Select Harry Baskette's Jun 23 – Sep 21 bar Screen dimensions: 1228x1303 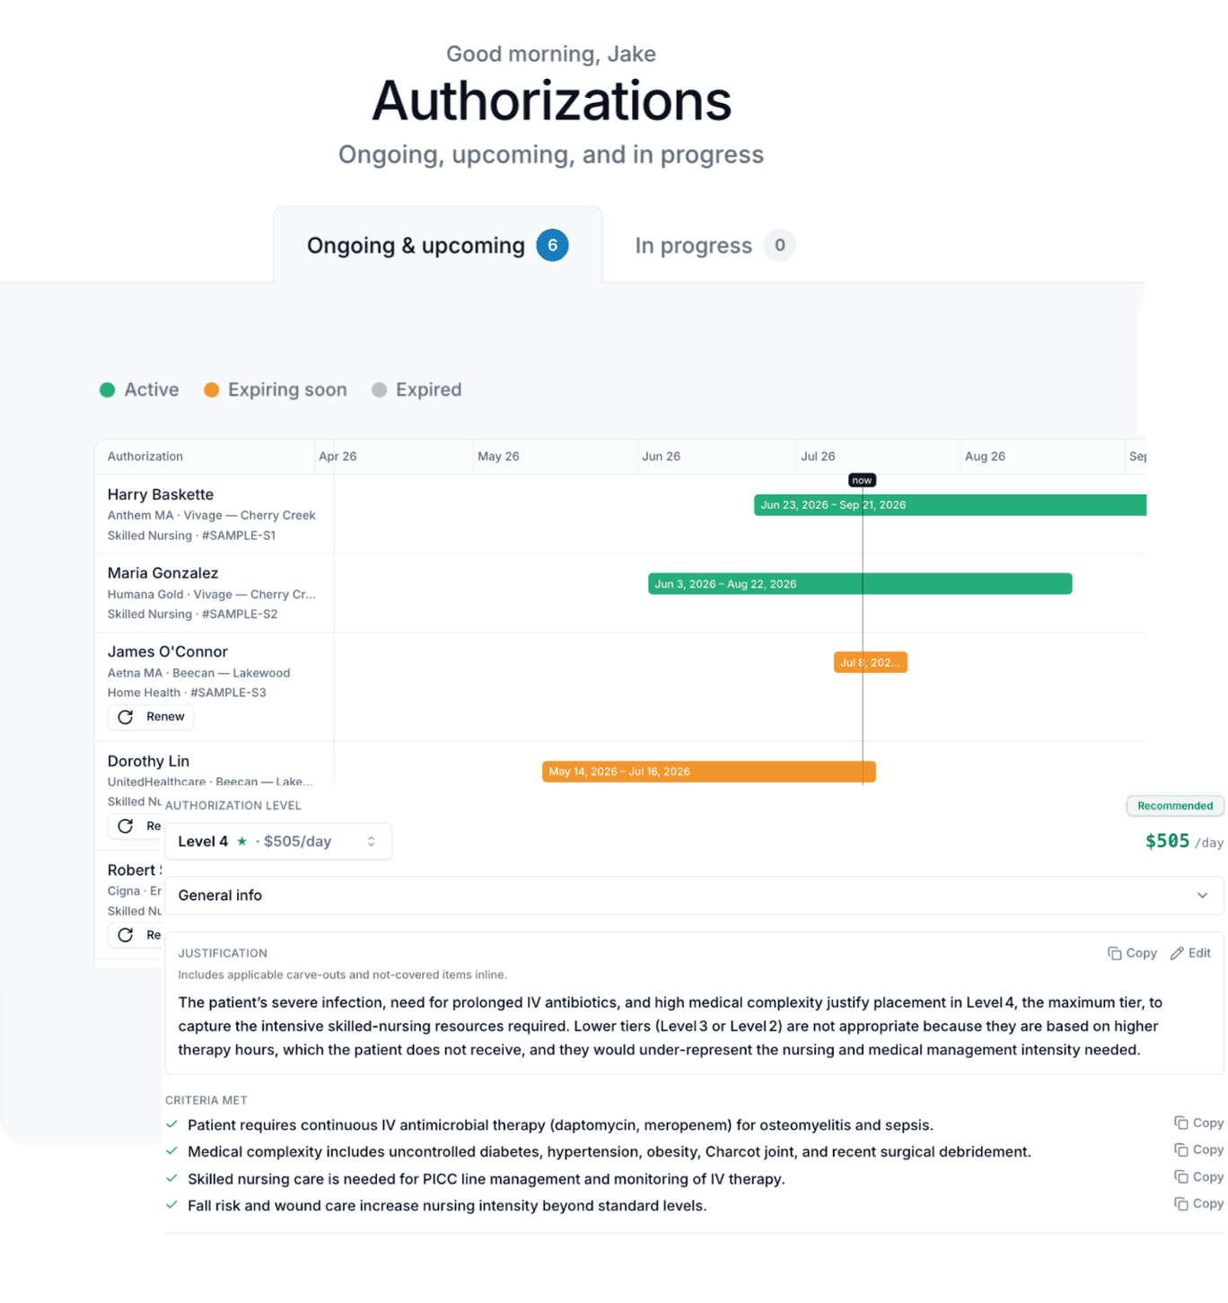950,505
